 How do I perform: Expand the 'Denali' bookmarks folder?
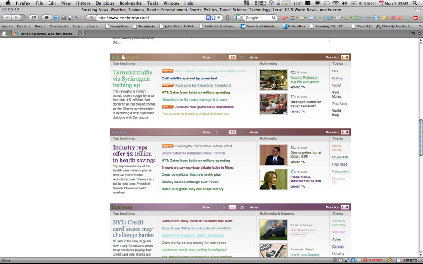pos(23,26)
